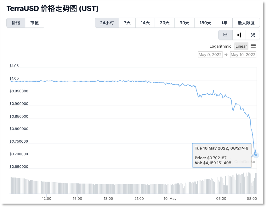Edit the May 10, 2022 end date
Viewport: 267px width, 208px height.
tap(243, 55)
